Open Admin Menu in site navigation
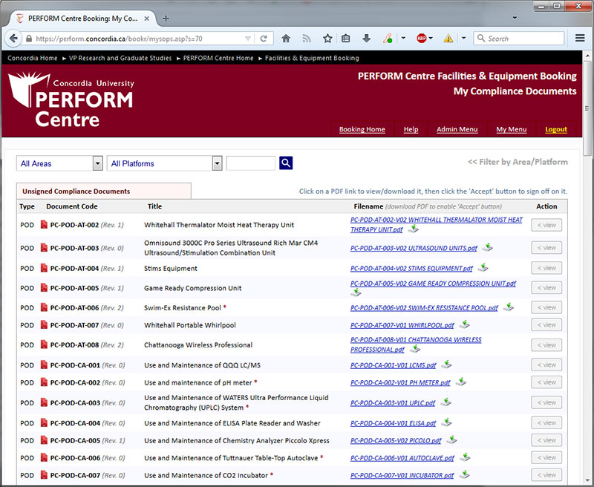Viewport: 594px width, 487px height. pos(457,129)
